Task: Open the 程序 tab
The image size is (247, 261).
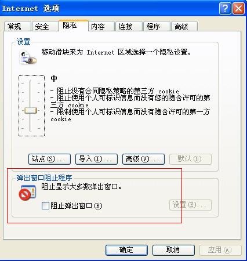Action: coord(157,26)
